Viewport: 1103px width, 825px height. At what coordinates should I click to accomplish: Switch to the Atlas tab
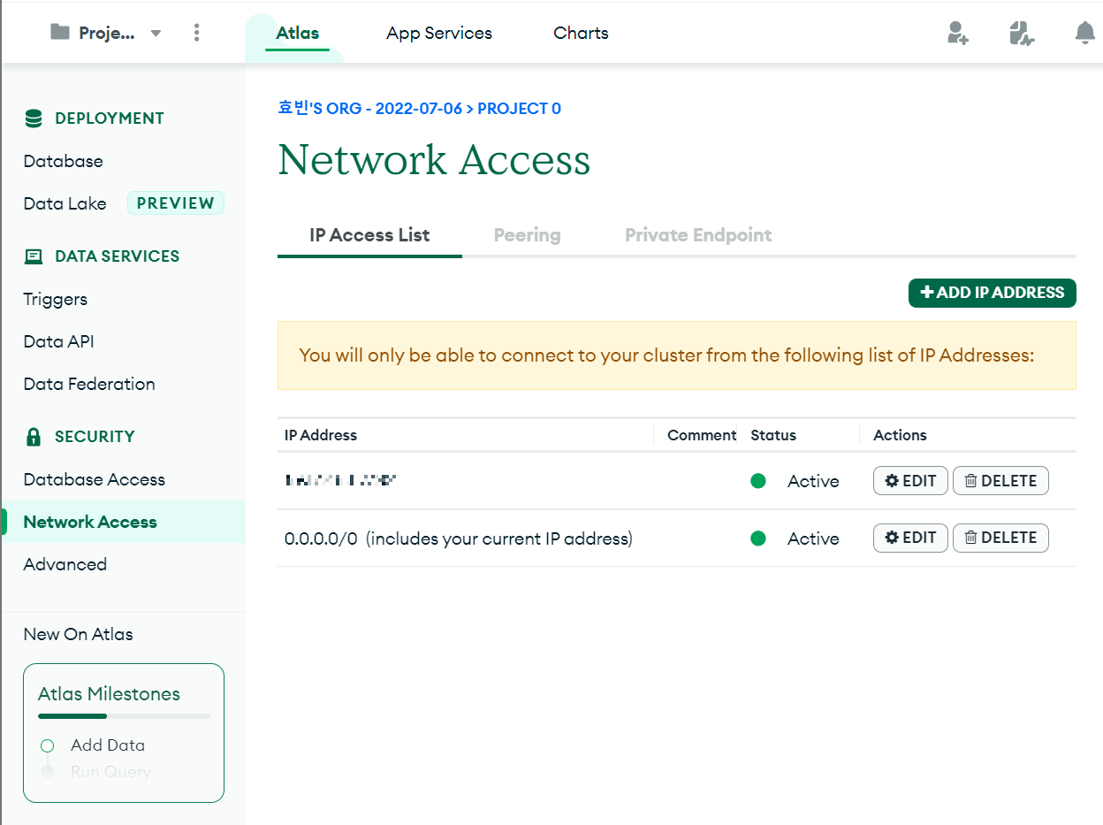click(297, 34)
